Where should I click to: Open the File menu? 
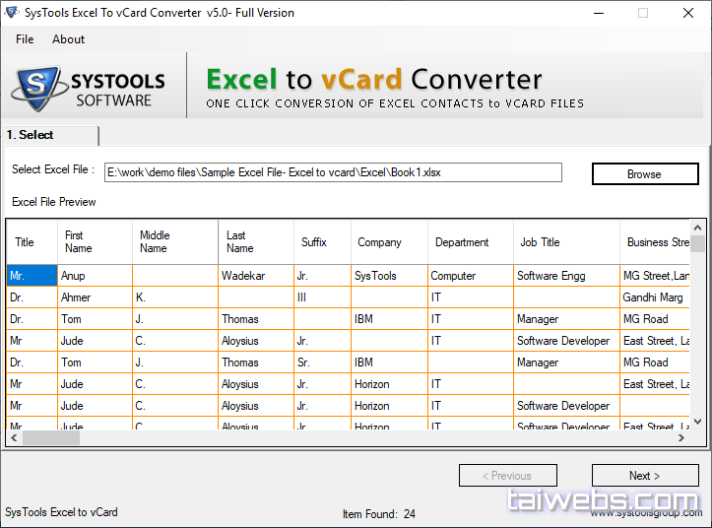pyautogui.click(x=25, y=39)
